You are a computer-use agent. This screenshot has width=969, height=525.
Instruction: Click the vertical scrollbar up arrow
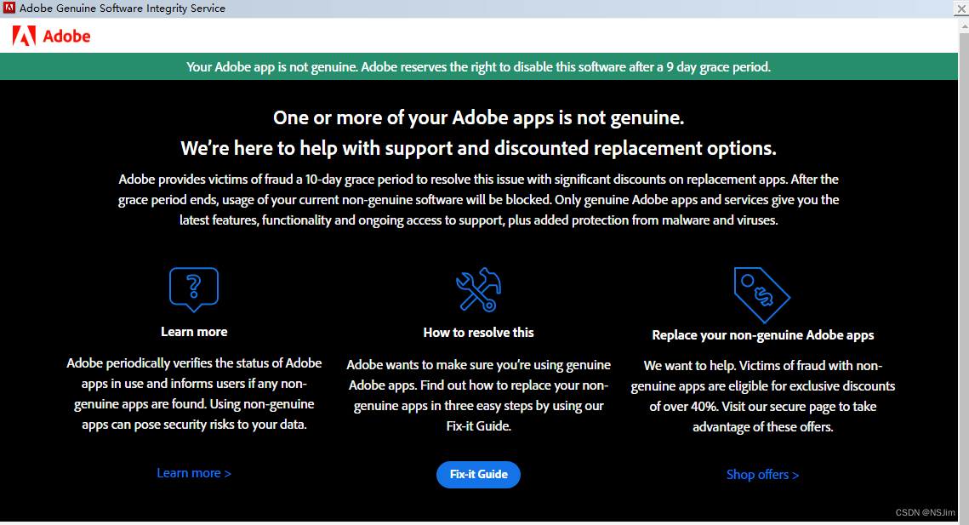[964, 26]
